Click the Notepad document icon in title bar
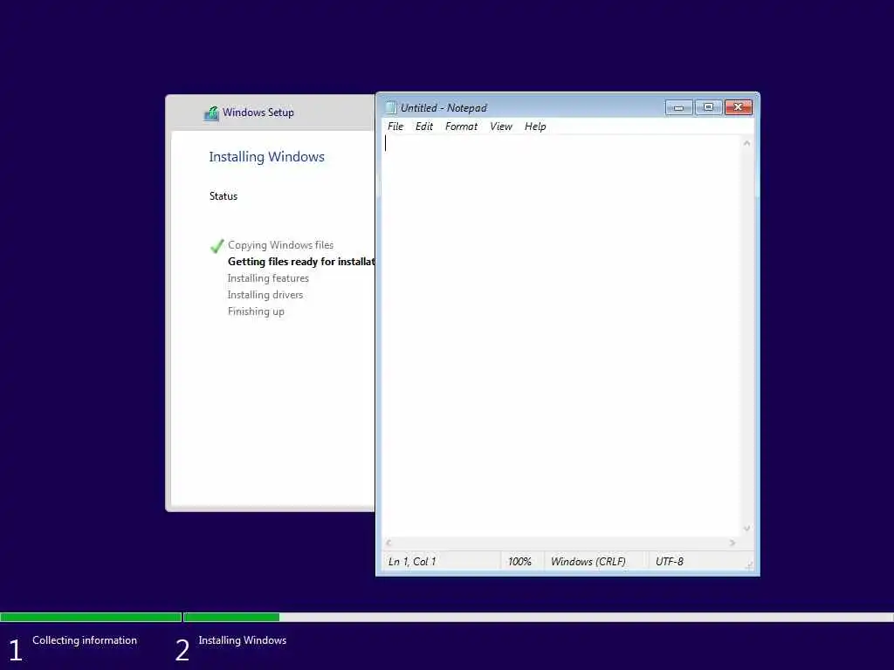The height and width of the screenshot is (670, 894). (391, 107)
